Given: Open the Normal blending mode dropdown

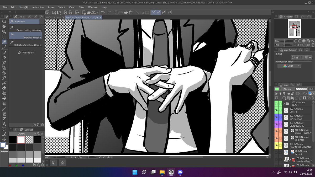Looking at the screenshot, I should (x=289, y=89).
